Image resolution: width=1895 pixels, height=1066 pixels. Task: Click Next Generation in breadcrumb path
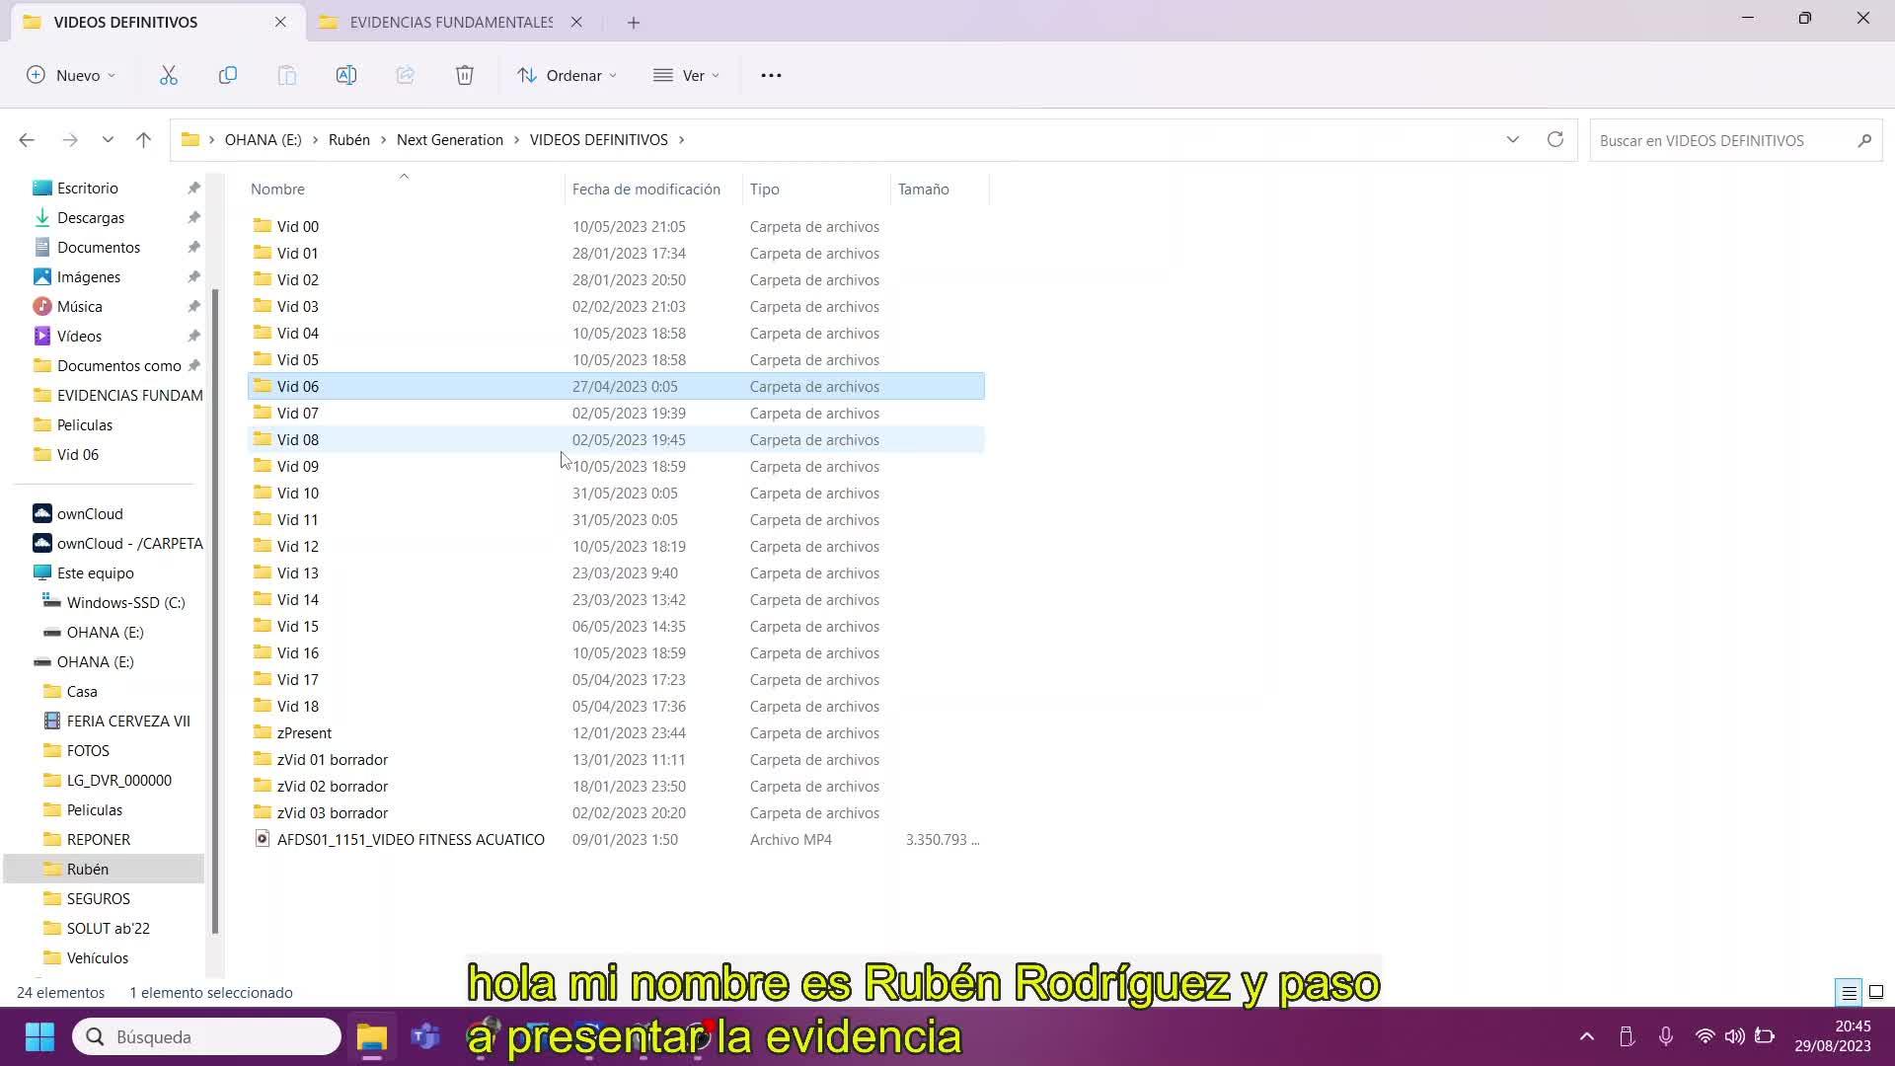click(450, 140)
